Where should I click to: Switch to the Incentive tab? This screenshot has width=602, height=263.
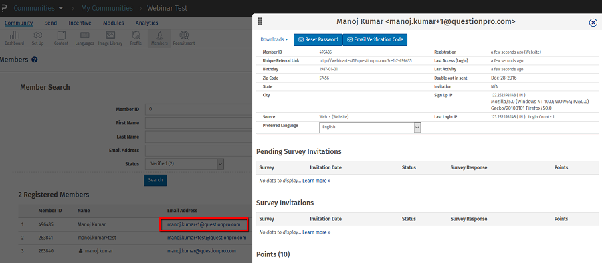click(x=80, y=23)
